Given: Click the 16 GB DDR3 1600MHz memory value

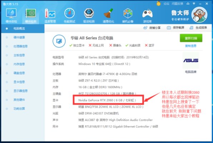Looking at the screenshot, I should click(100, 87).
